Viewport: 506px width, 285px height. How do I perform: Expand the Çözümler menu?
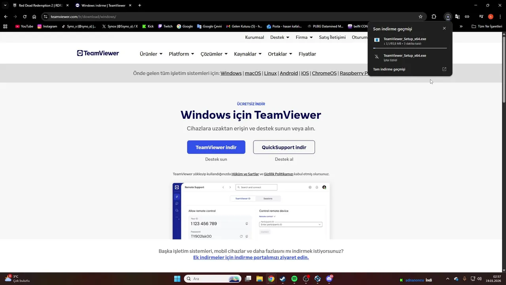pos(214,54)
